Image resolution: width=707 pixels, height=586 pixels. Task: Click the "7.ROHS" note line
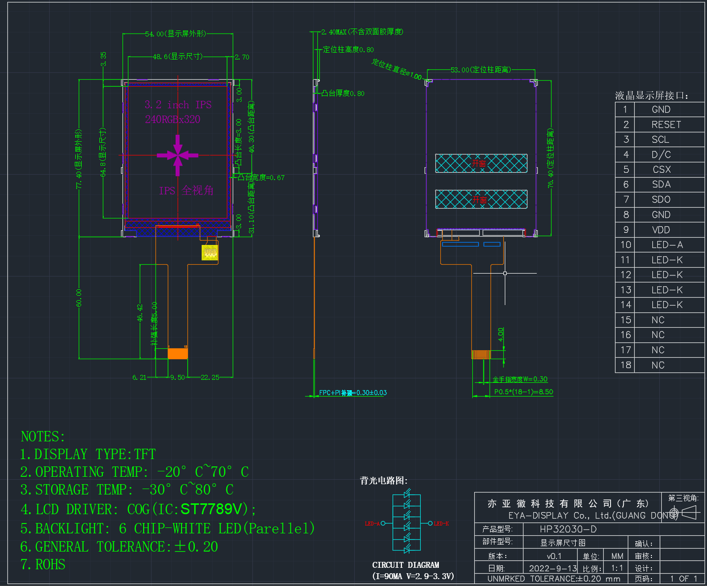click(43, 565)
